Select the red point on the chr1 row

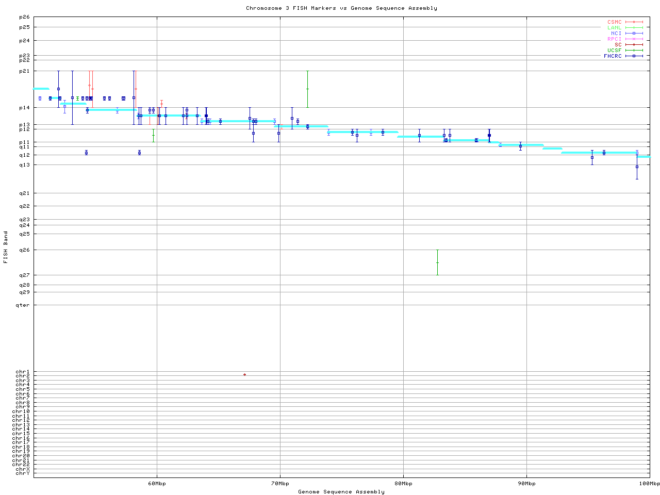[244, 374]
